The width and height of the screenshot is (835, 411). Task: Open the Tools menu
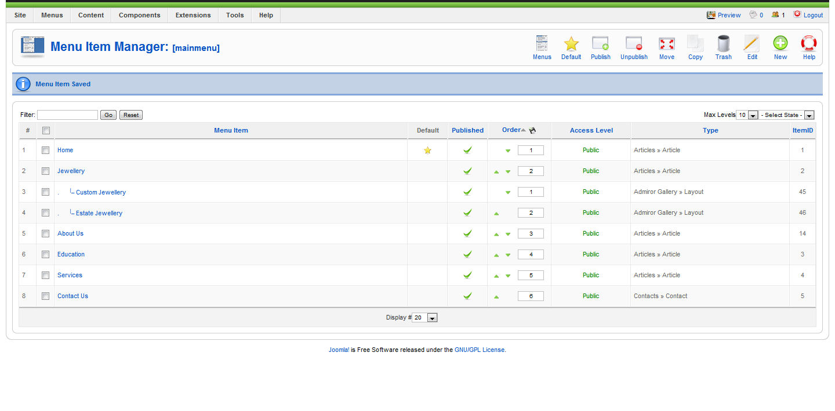[x=235, y=15]
